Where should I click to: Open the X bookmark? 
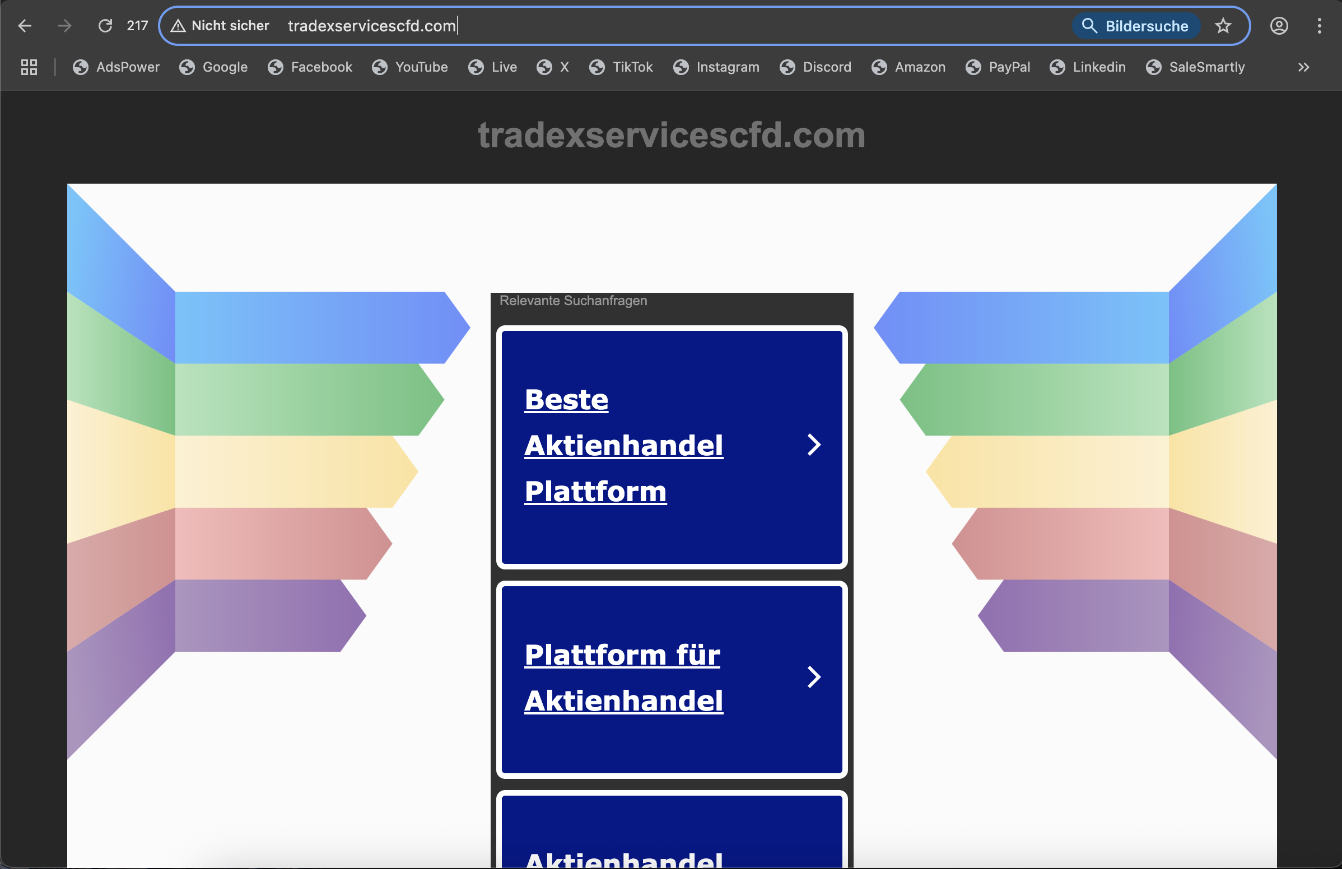coord(553,67)
